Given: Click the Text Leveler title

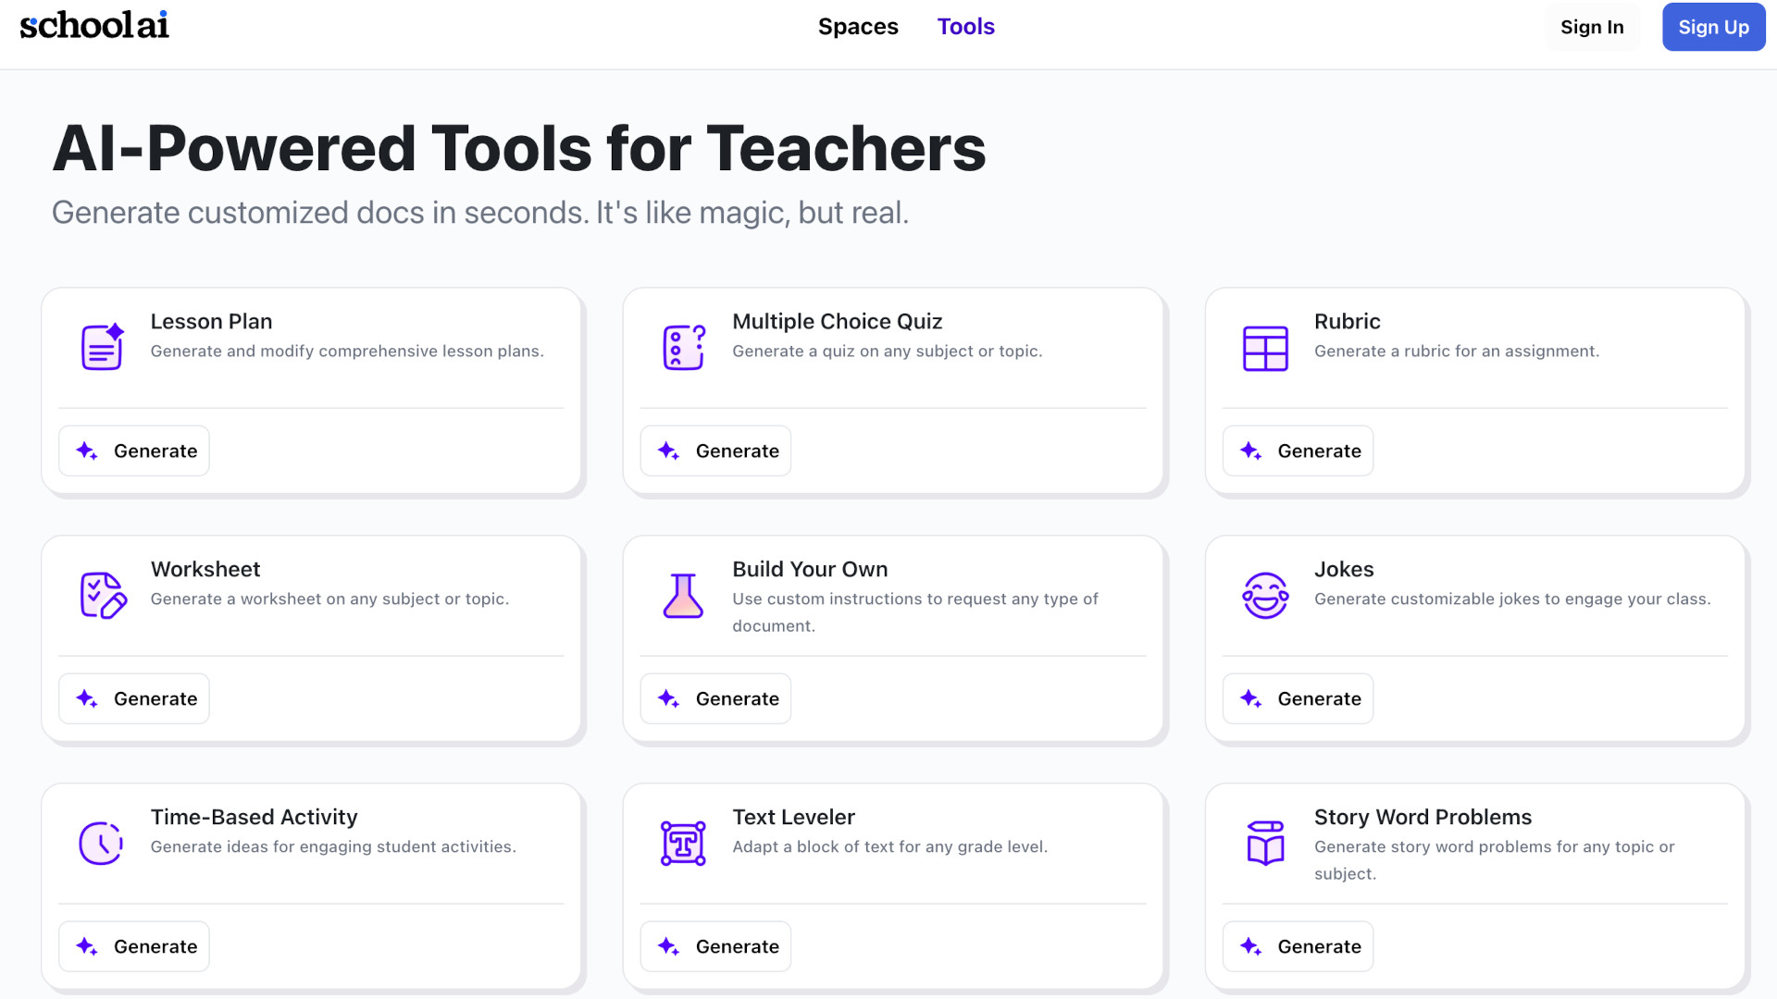Looking at the screenshot, I should pos(793,817).
